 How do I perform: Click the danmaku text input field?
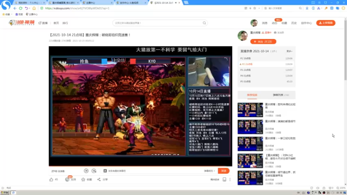click(155, 171)
